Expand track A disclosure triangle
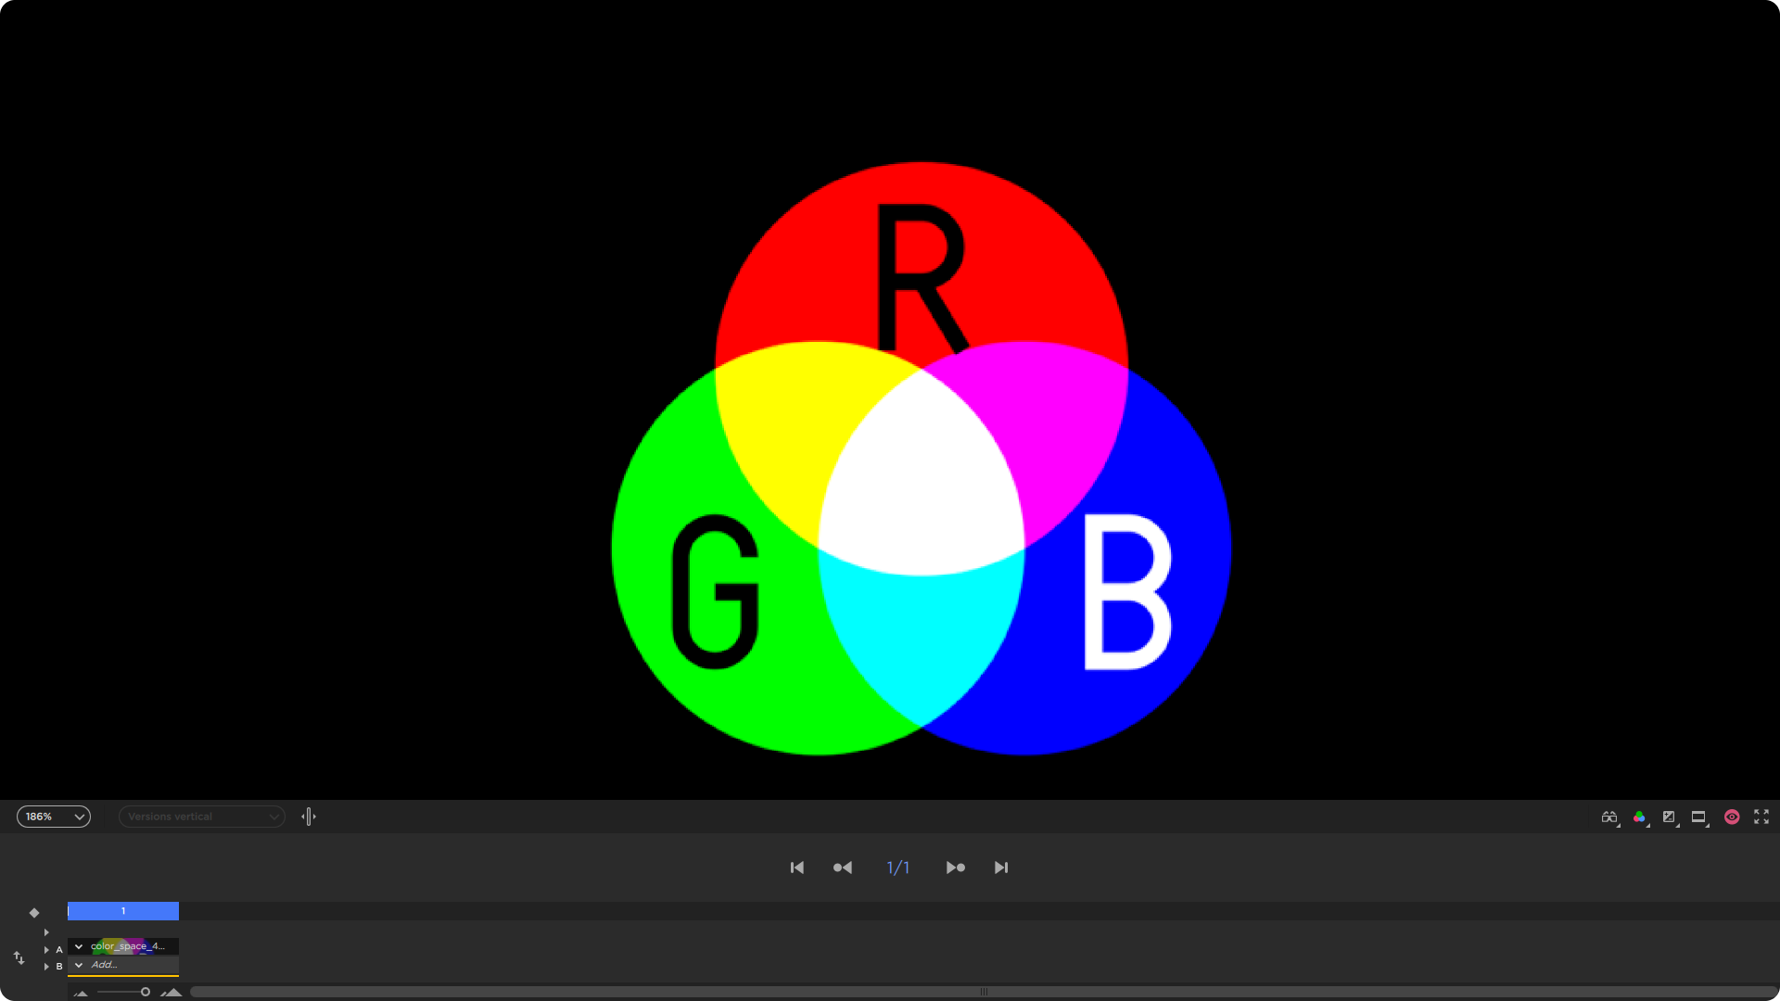 coord(46,949)
